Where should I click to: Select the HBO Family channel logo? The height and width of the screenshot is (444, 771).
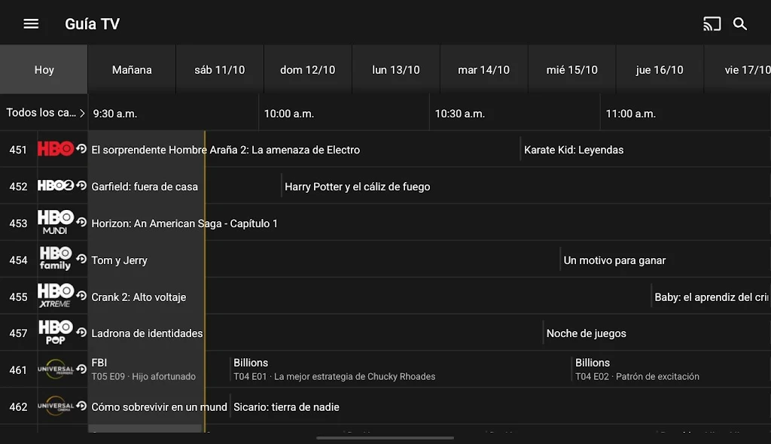(56, 260)
